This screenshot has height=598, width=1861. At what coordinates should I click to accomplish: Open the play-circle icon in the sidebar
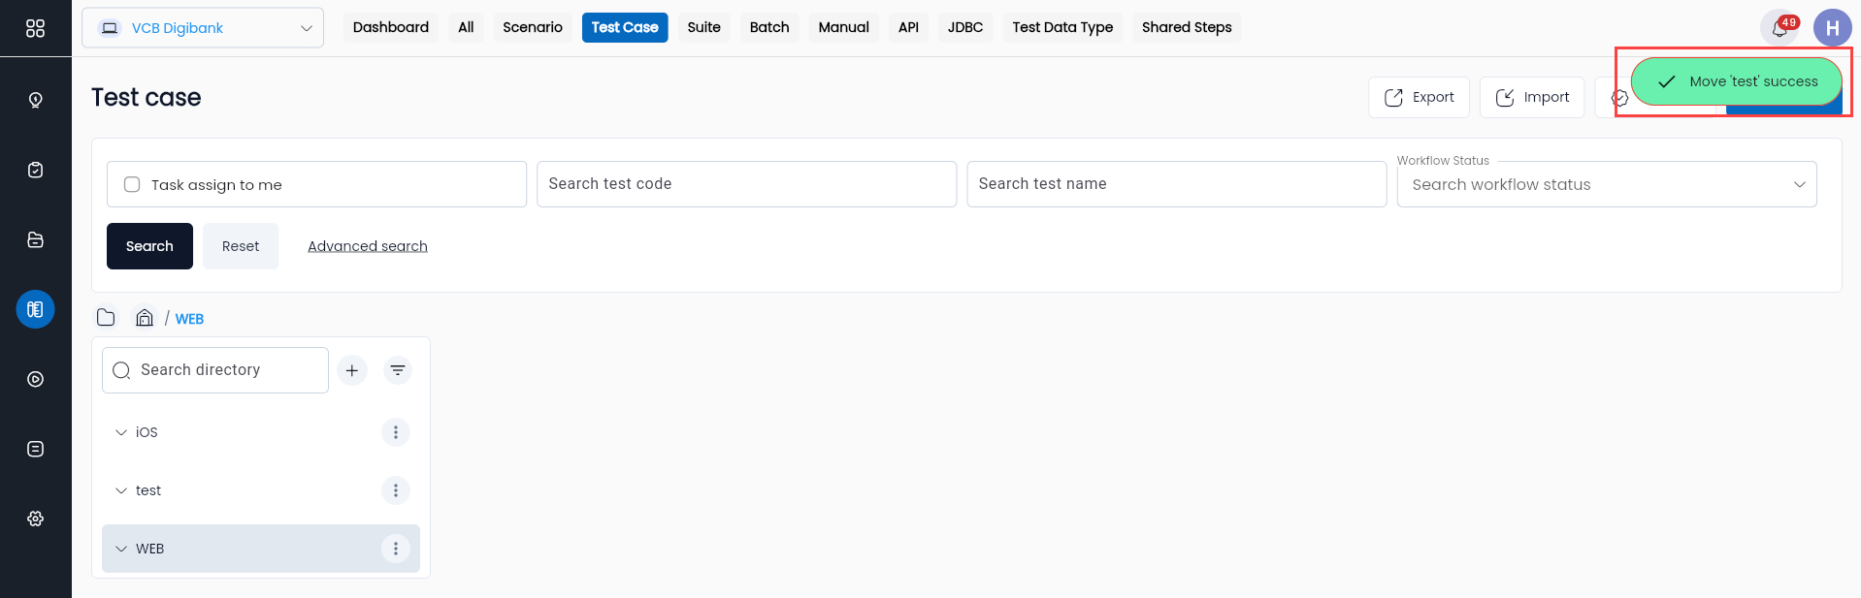tap(36, 379)
